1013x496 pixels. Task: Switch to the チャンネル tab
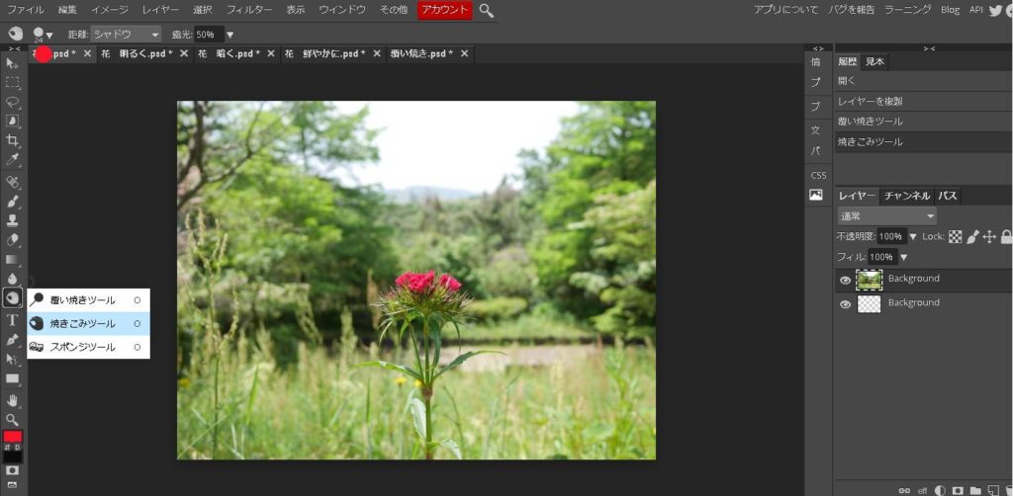(x=906, y=196)
